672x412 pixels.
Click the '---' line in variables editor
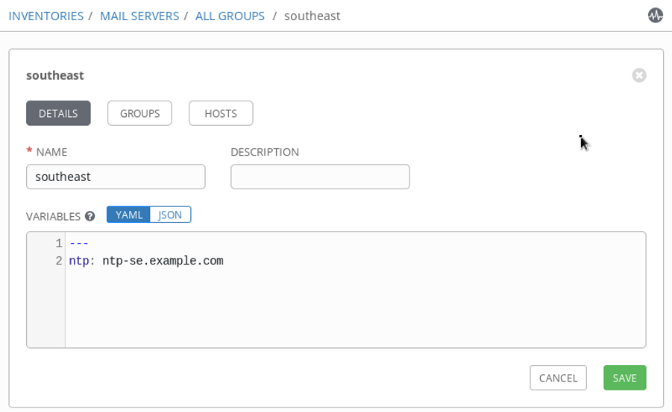(x=79, y=244)
